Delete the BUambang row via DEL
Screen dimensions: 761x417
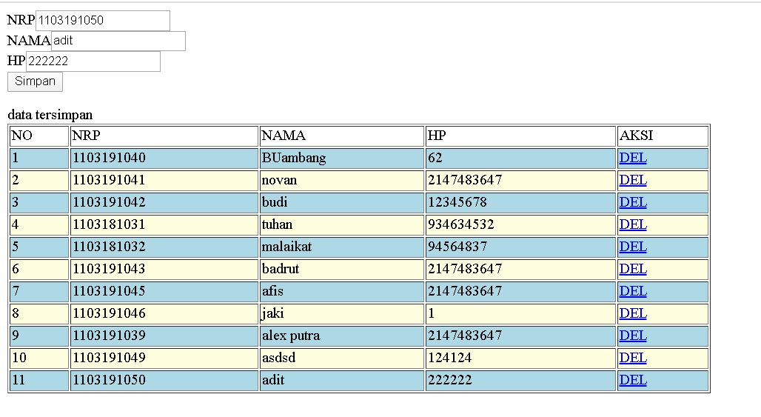tap(633, 158)
